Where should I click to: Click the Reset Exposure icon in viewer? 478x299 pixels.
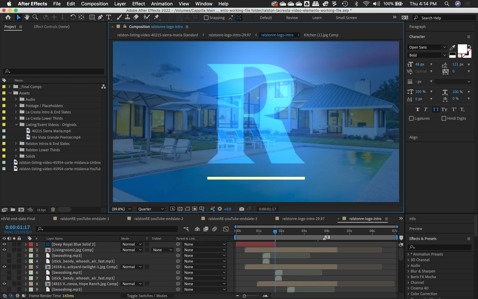click(220, 209)
